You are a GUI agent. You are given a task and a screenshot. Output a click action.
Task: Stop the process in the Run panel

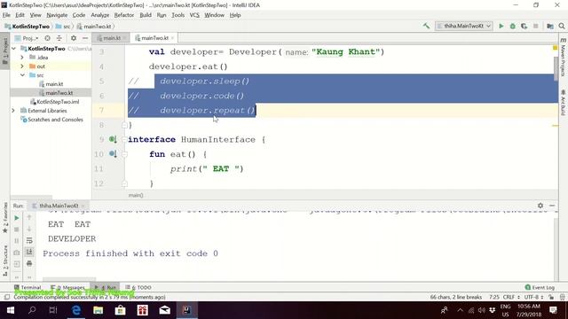(x=17, y=230)
